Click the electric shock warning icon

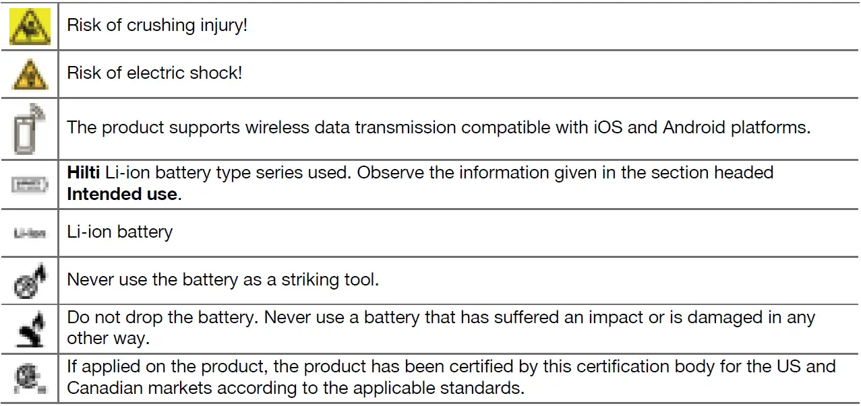[x=30, y=73]
